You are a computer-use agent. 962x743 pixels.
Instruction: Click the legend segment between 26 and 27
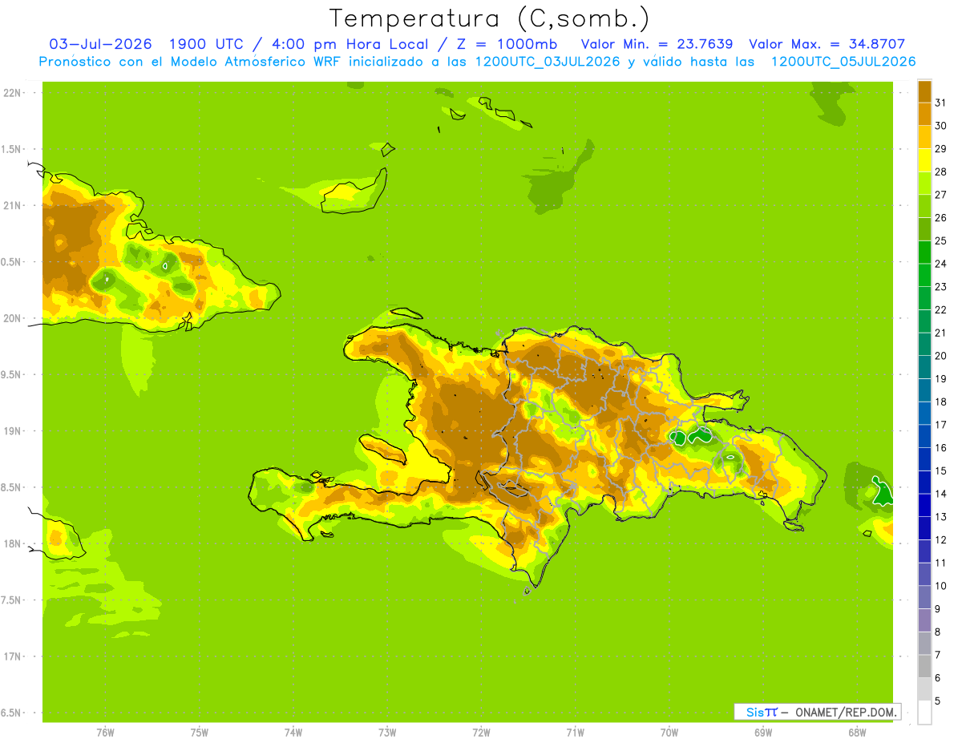pyautogui.click(x=924, y=206)
